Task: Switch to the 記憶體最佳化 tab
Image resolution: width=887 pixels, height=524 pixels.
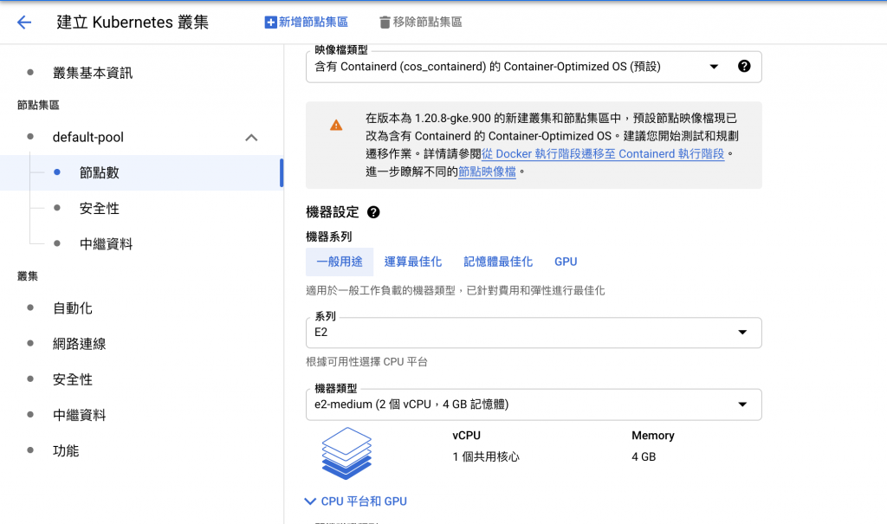Action: (x=498, y=262)
